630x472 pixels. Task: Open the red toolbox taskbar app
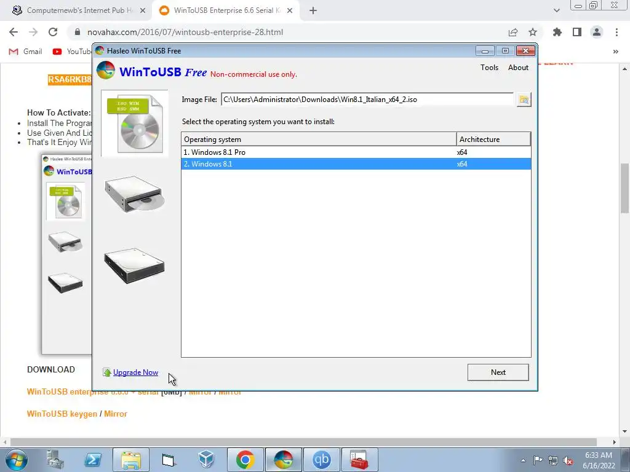[x=359, y=460]
